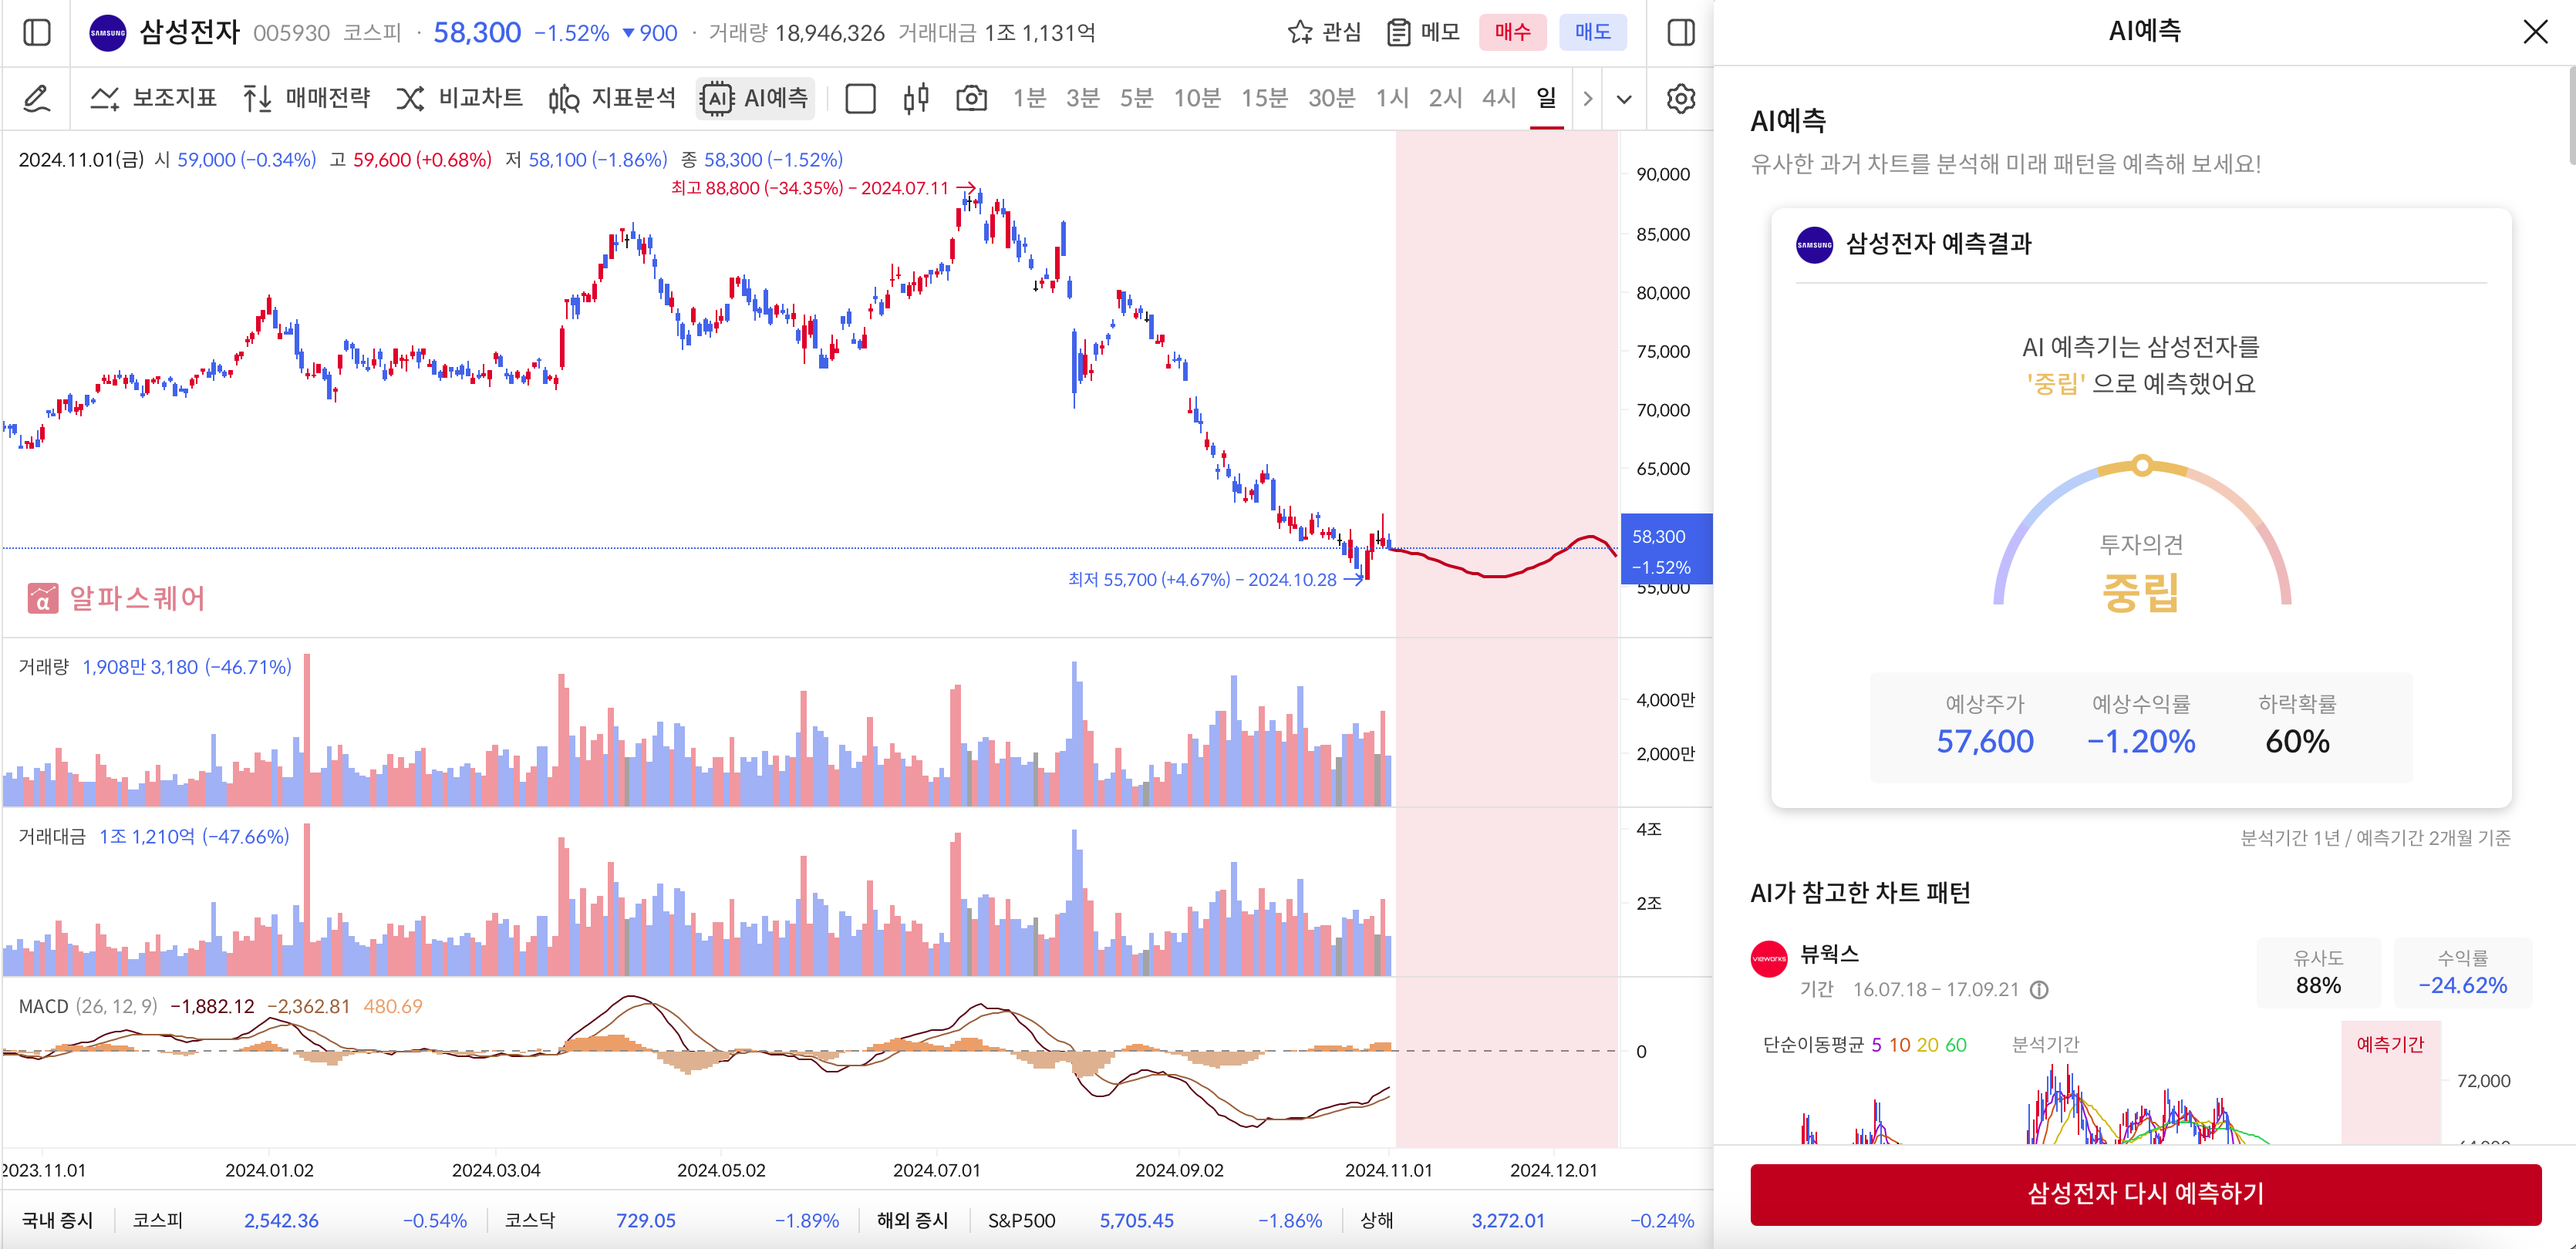The image size is (2576, 1249).
Task: Click 국내 증시 label in bottom bar
Action: tap(57, 1221)
